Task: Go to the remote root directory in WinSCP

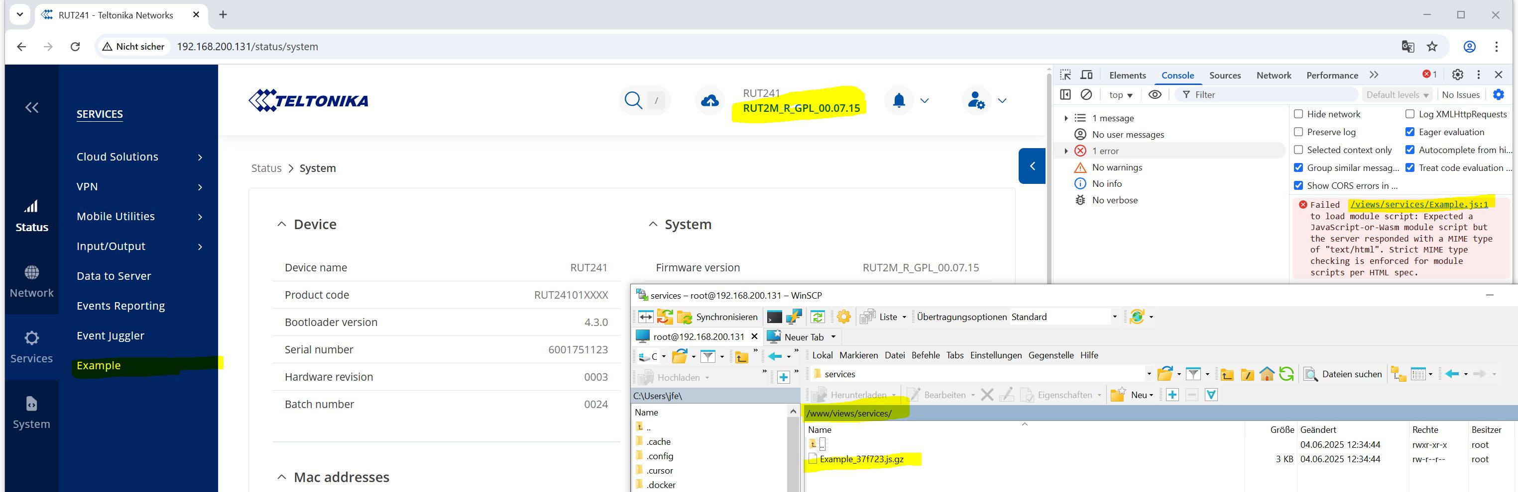Action: pyautogui.click(x=1247, y=374)
